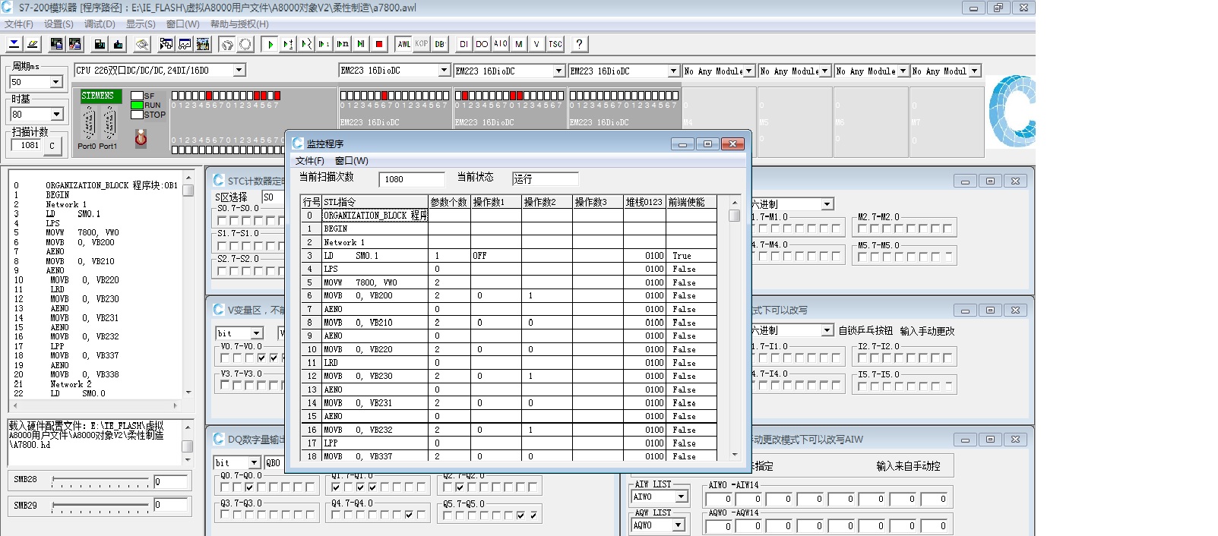Screen dimensions: 1218x536
Task: Select 输入手动更改 option
Action: pyautogui.click(x=927, y=331)
